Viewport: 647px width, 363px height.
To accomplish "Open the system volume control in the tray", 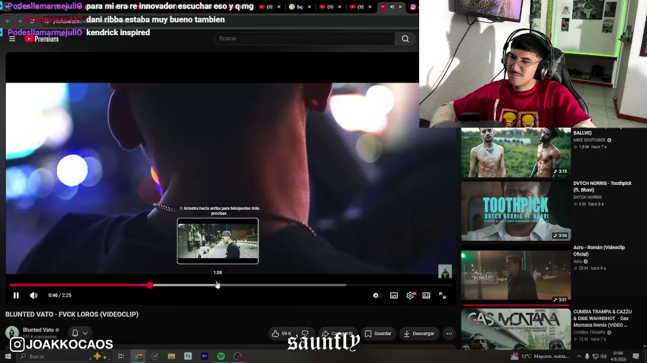I will pos(604,356).
